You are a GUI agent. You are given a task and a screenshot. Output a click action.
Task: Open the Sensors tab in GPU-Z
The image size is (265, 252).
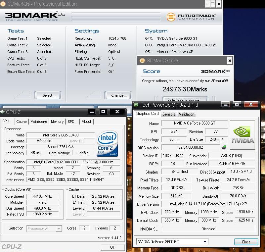coord(169,114)
